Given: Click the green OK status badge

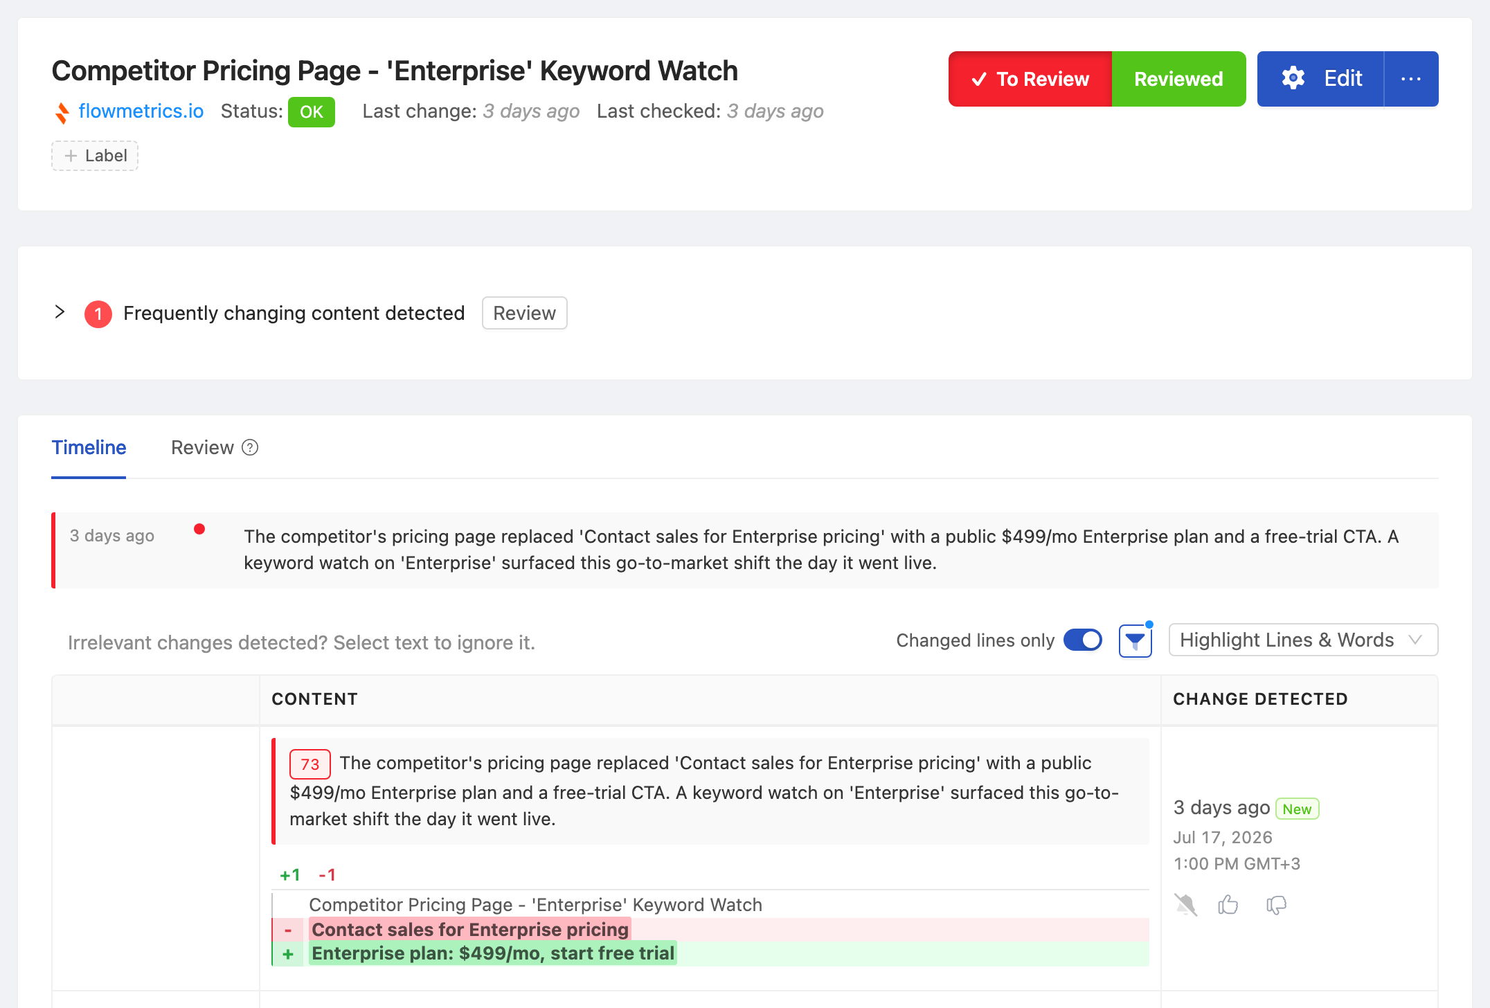Looking at the screenshot, I should pyautogui.click(x=312, y=112).
